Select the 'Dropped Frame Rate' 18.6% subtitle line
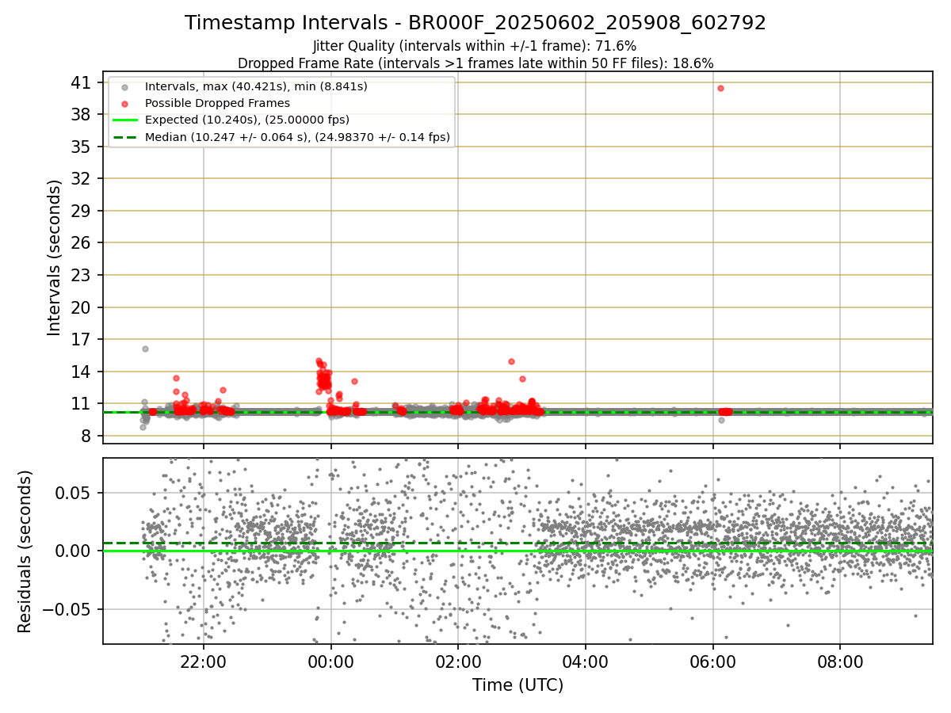This screenshot has height=713, width=951. [x=475, y=63]
